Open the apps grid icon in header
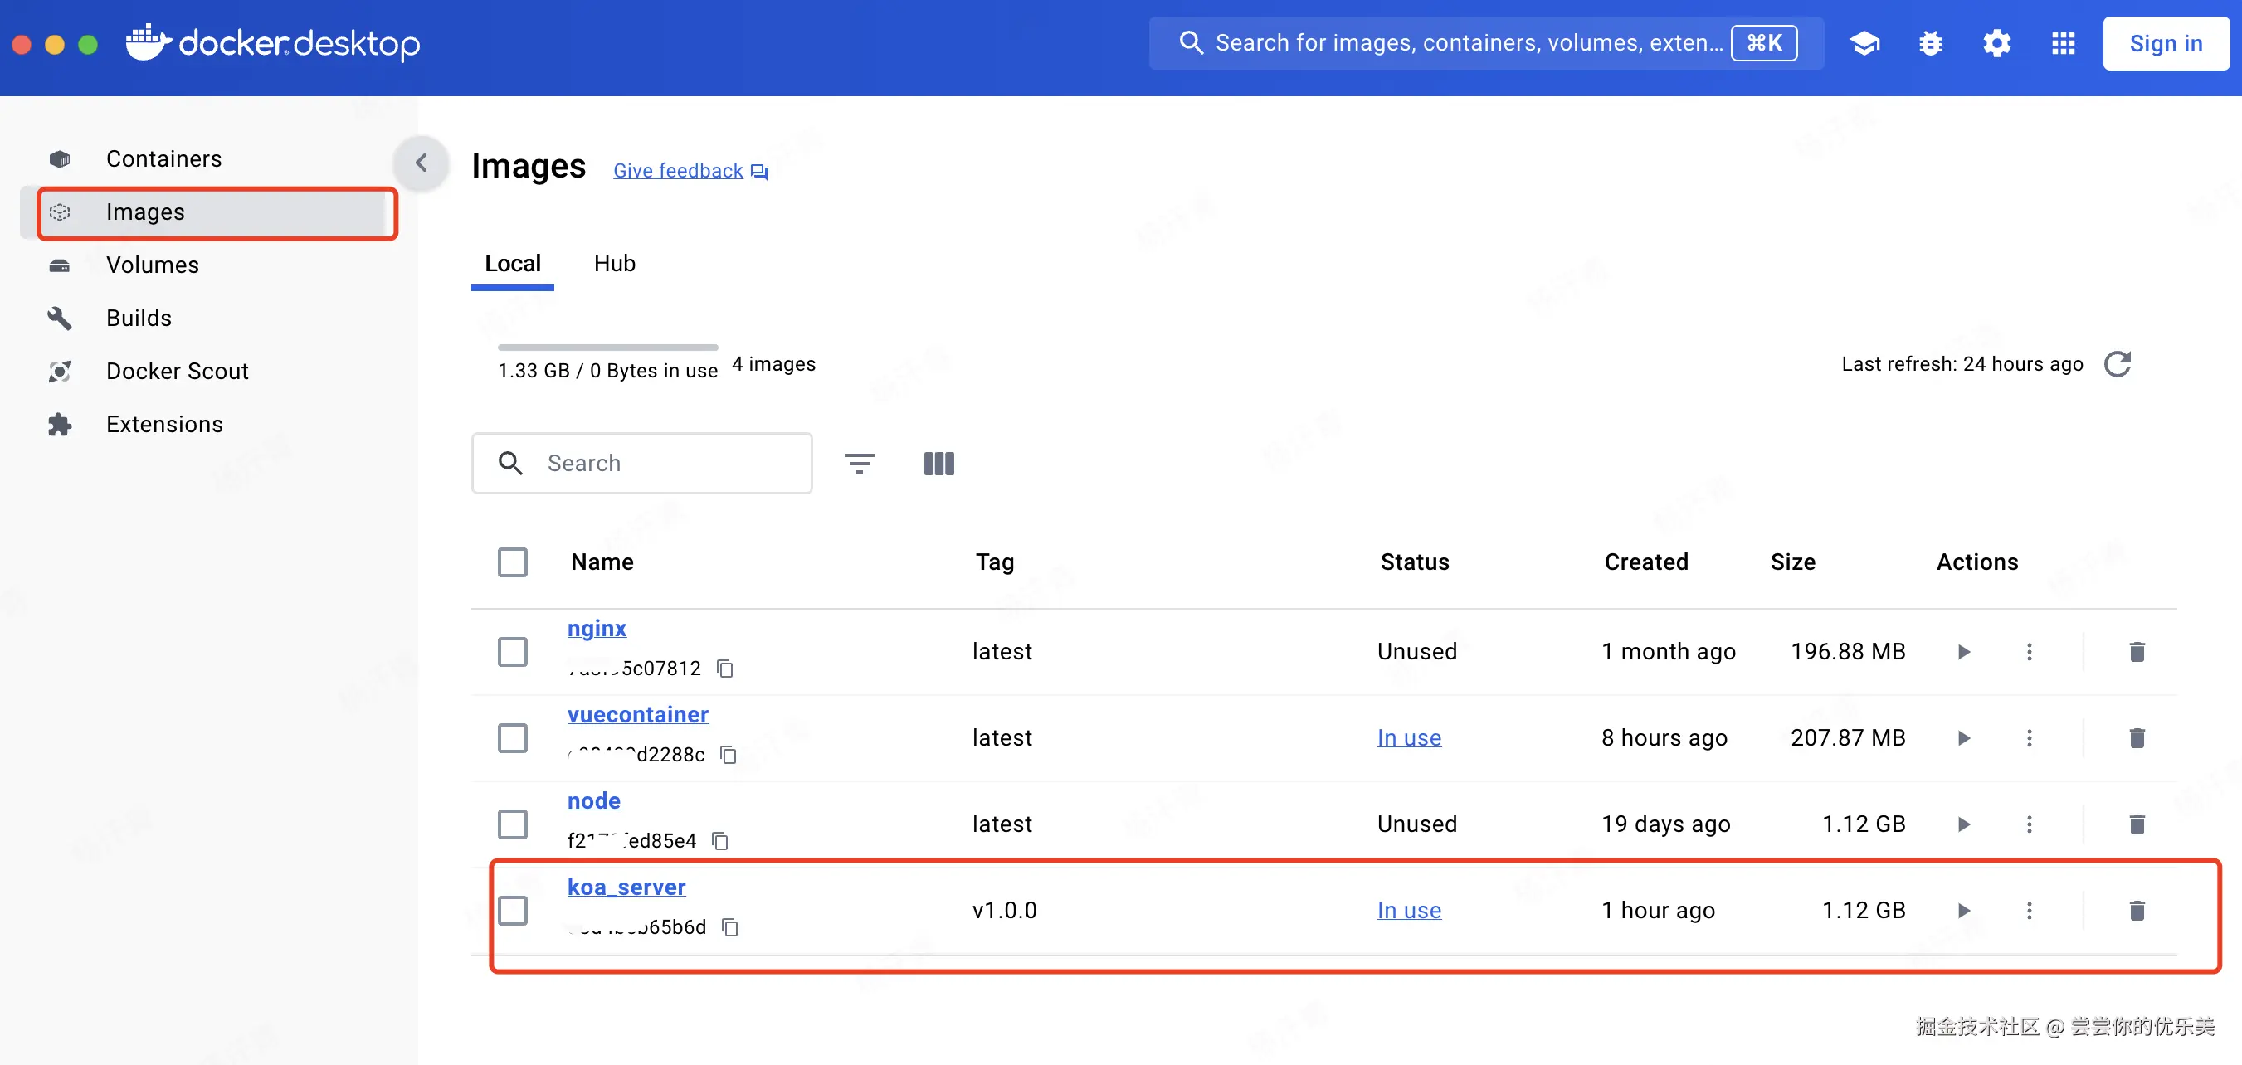This screenshot has width=2242, height=1065. click(2063, 42)
